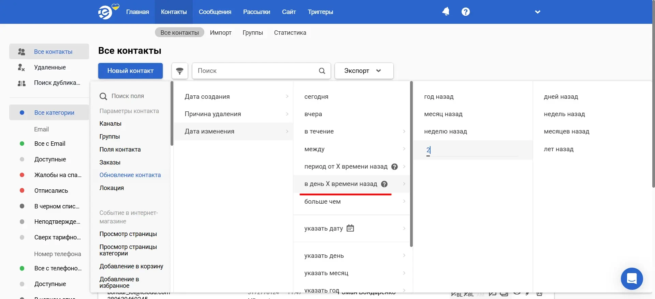
Task: Click help icon next to 'период от X времени назад'
Action: tap(394, 167)
